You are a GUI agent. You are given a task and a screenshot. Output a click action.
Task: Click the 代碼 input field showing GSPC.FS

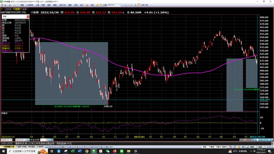point(113,5)
